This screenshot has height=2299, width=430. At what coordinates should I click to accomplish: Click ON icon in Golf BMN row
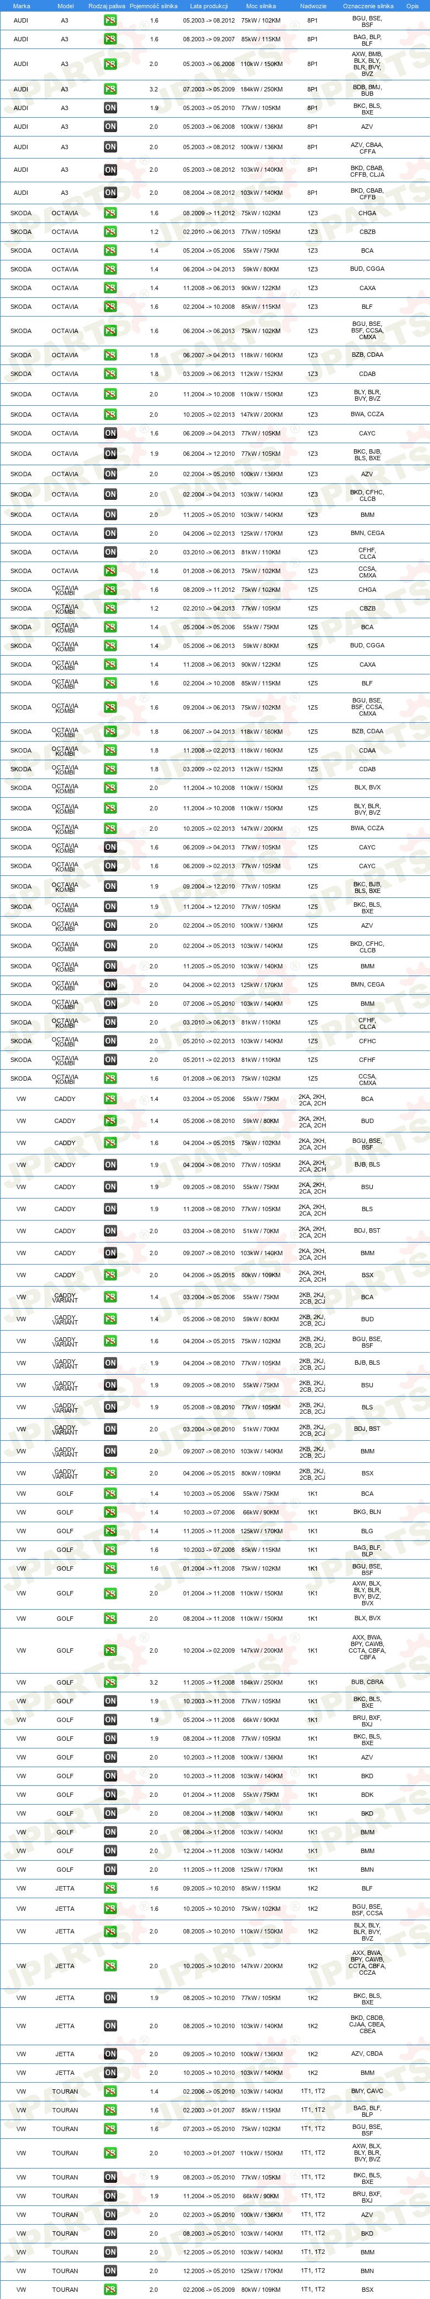pyautogui.click(x=110, y=1870)
